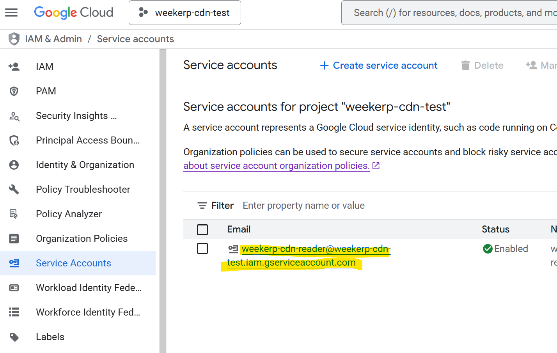Screen dimensions: 557x353
Task: Click the IAM & Admin shield icon
Action: (14, 39)
